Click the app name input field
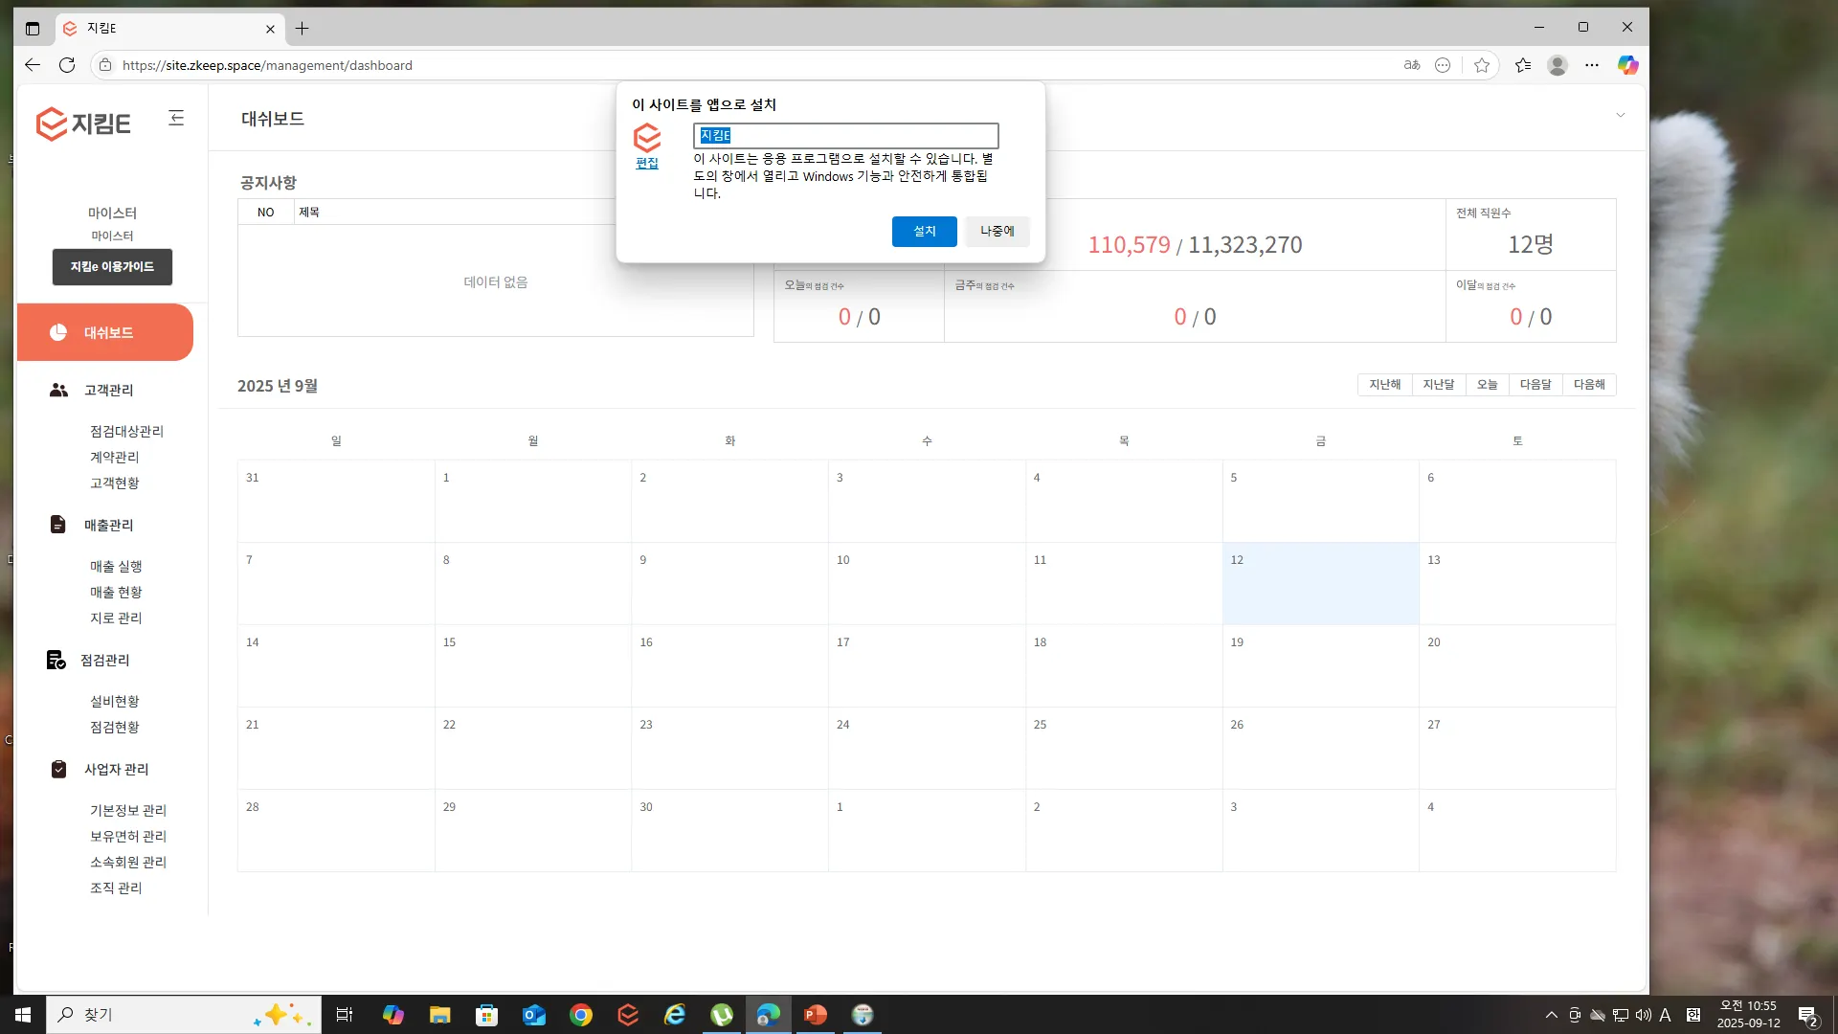 (x=845, y=135)
